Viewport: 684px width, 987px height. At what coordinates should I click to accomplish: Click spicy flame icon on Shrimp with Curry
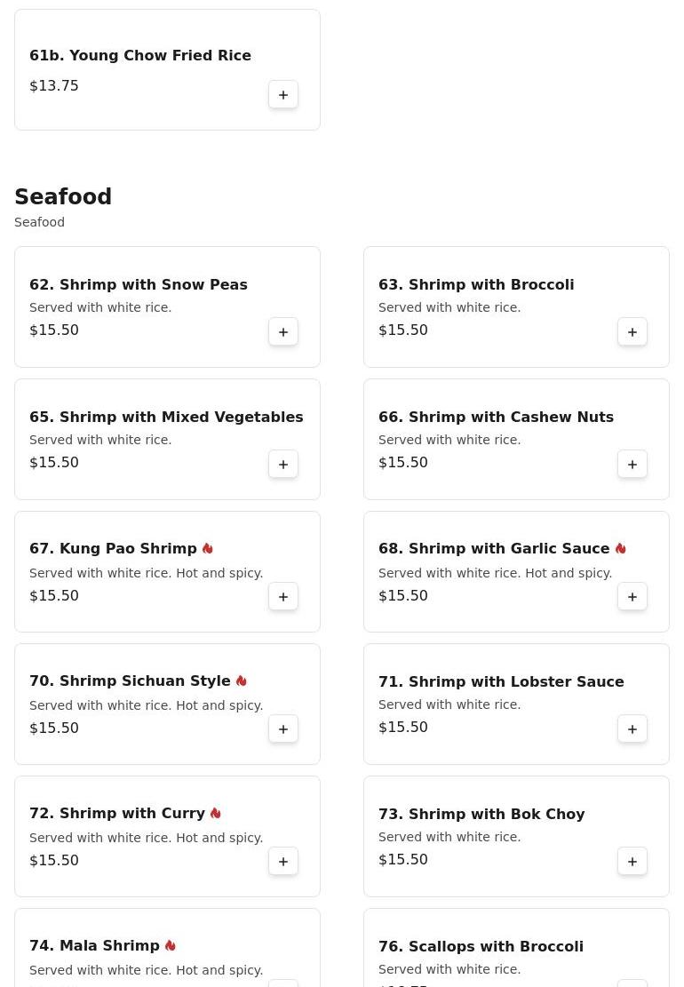tap(215, 814)
